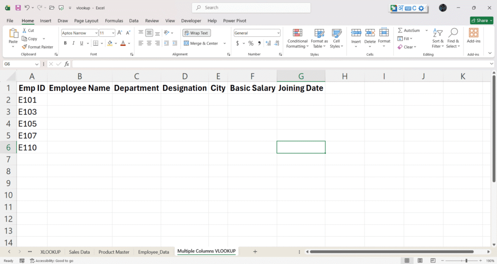Screen dimensions: 497x264
Task: Expand the formula bar
Action: pos(491,64)
